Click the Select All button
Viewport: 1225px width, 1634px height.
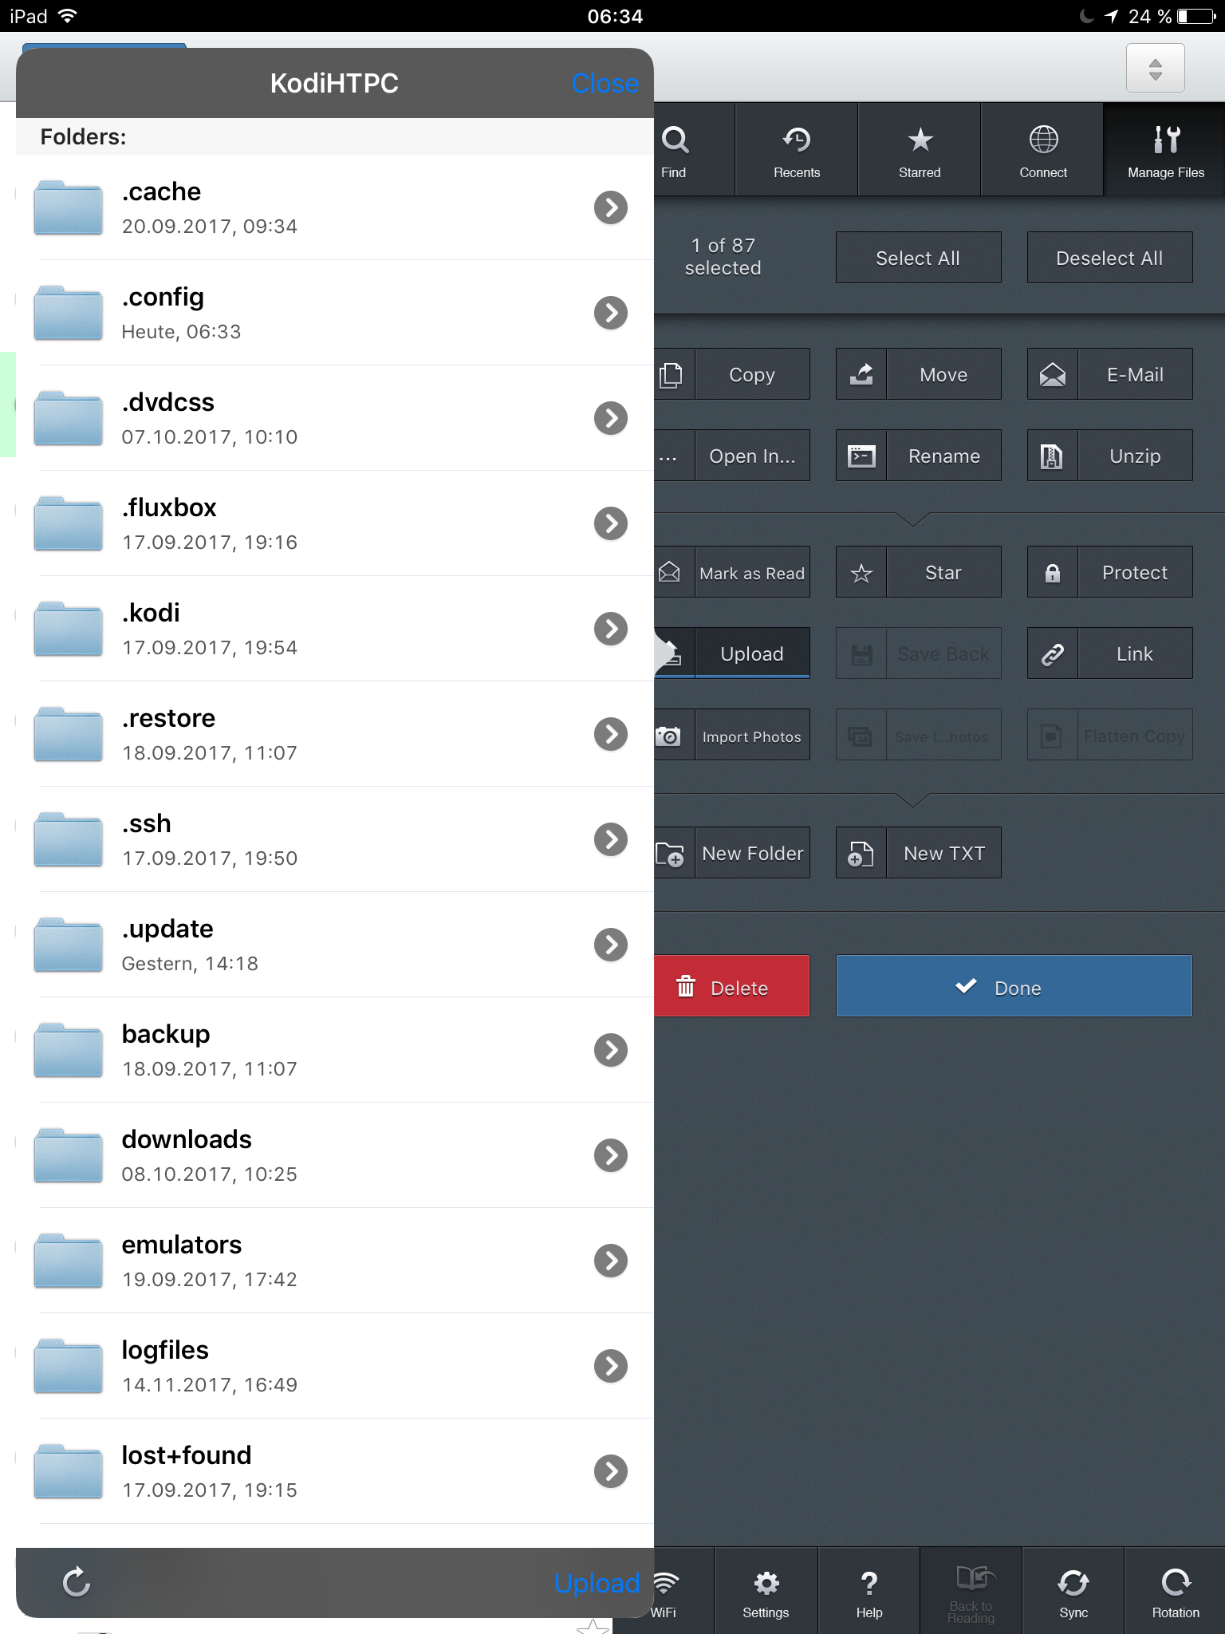pyautogui.click(x=918, y=258)
